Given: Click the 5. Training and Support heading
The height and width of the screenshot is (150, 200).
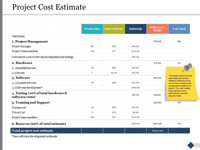Looking at the screenshot, I should point(31,102).
